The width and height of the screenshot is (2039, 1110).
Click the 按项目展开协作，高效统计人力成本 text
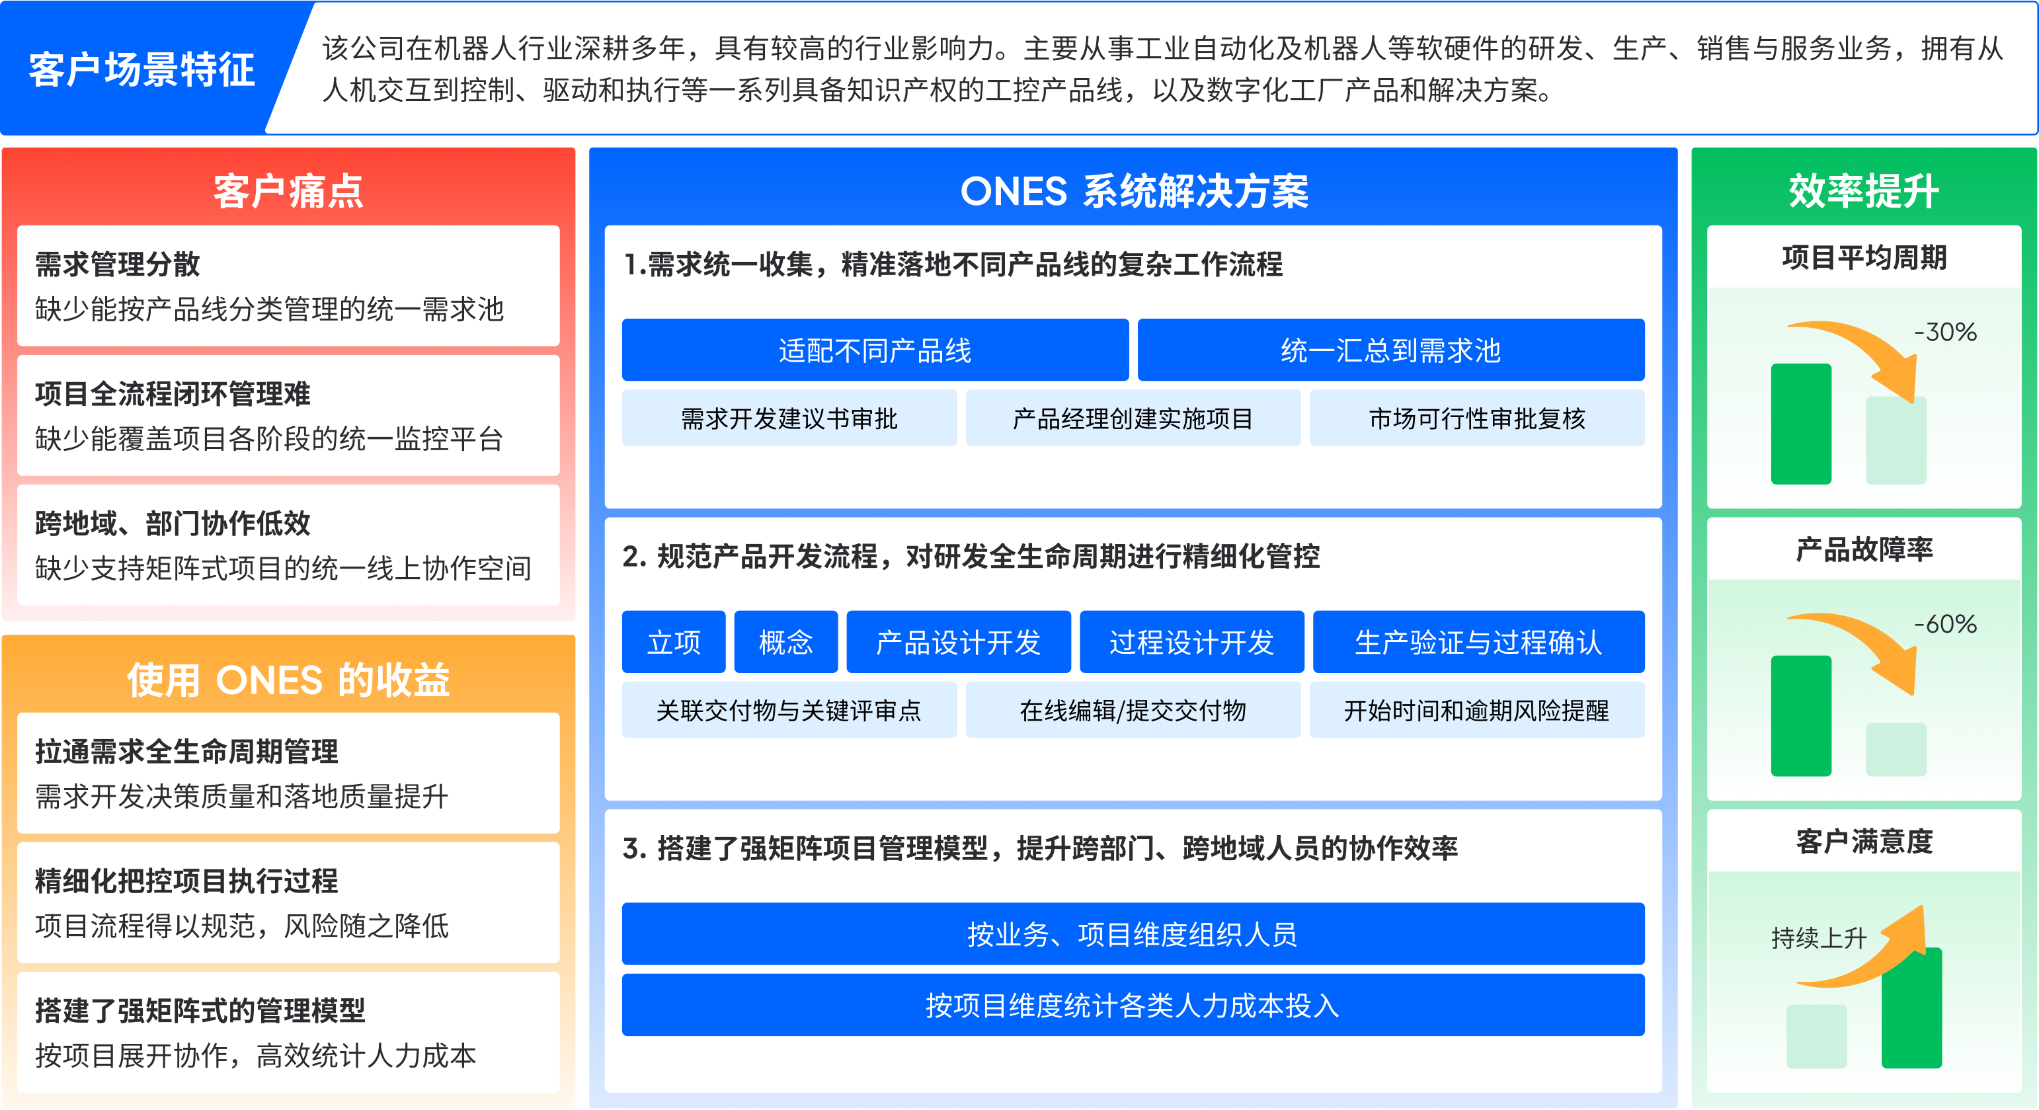(x=256, y=1056)
